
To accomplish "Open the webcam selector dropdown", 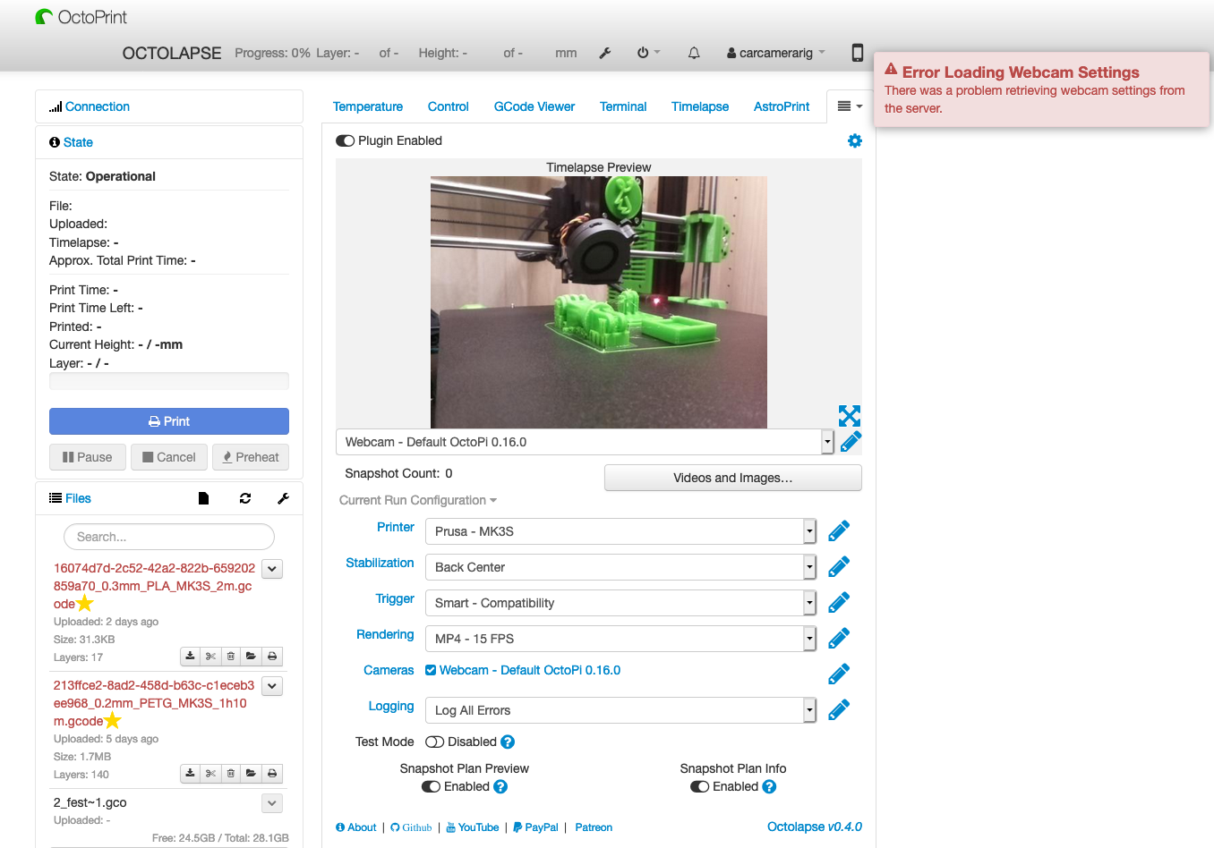I will [585, 442].
